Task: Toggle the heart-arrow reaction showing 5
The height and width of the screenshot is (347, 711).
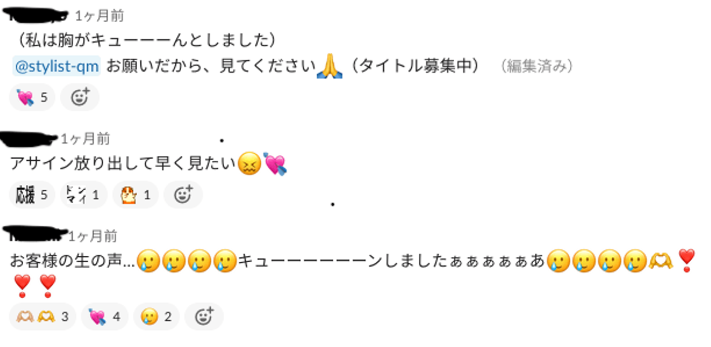Action: coord(32,97)
